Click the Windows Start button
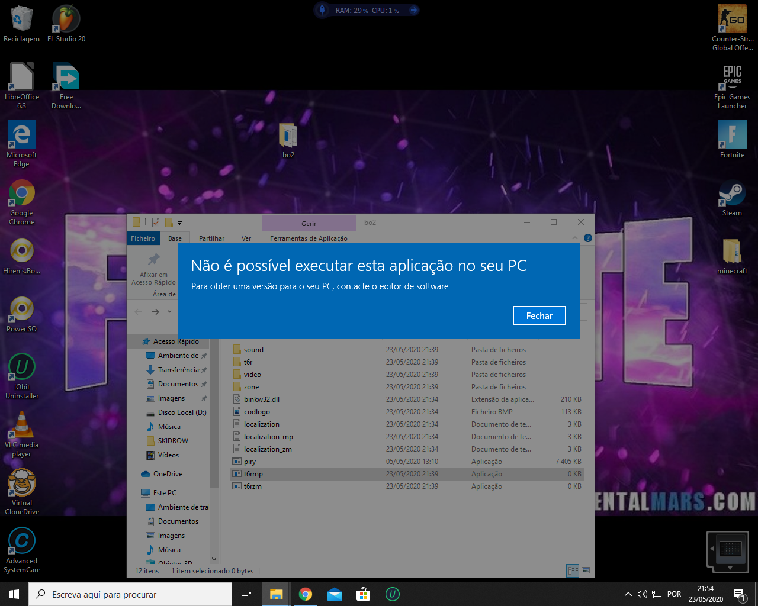 pyautogui.click(x=14, y=594)
